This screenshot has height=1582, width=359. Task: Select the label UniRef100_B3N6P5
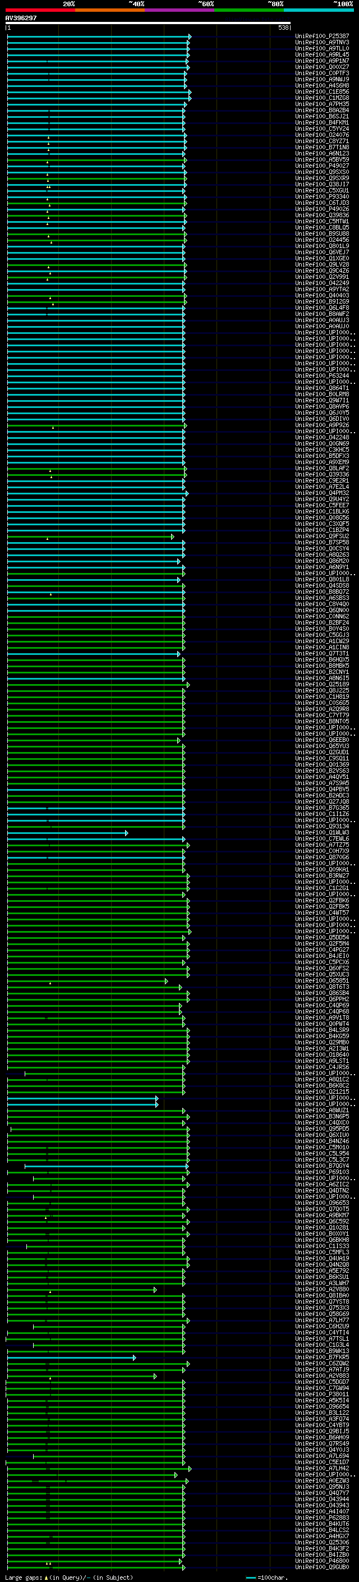click(321, 1116)
